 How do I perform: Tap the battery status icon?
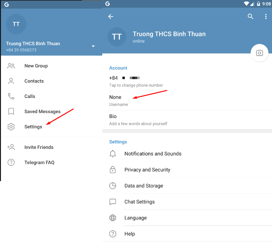click(258, 4)
